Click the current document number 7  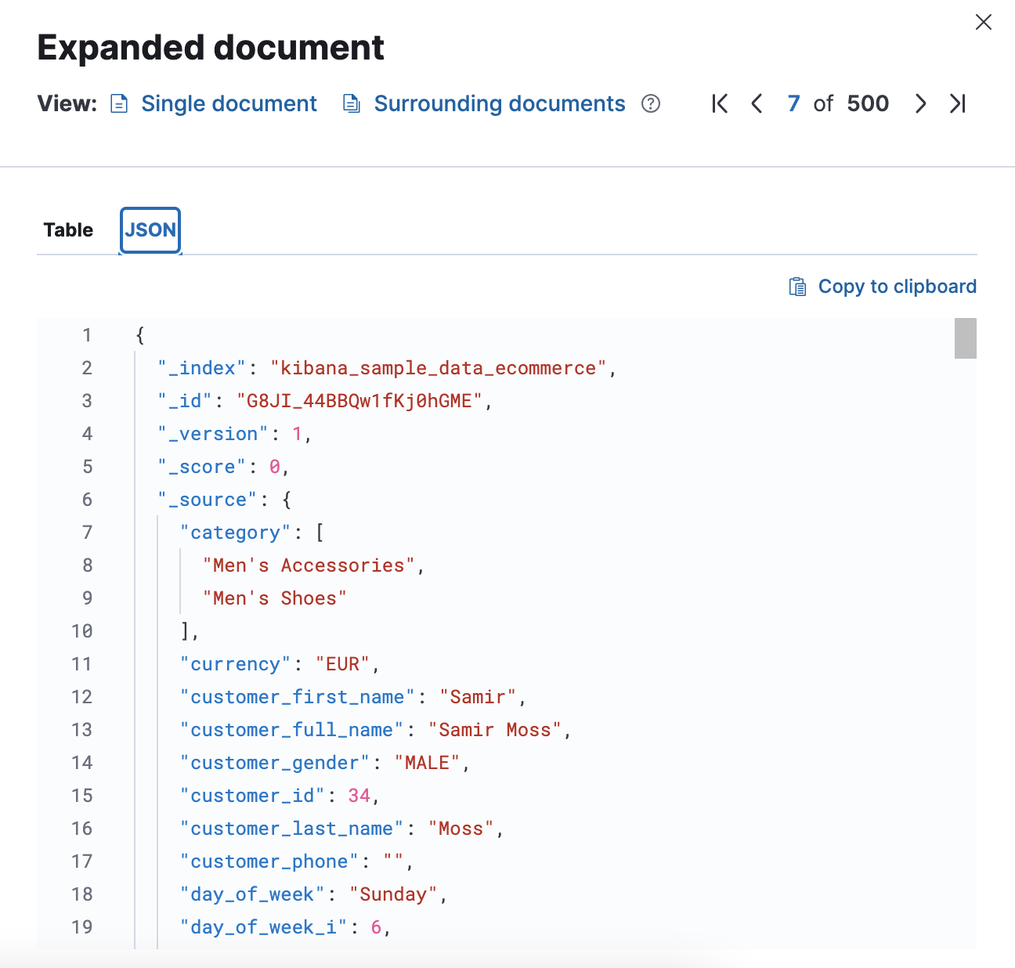793,103
